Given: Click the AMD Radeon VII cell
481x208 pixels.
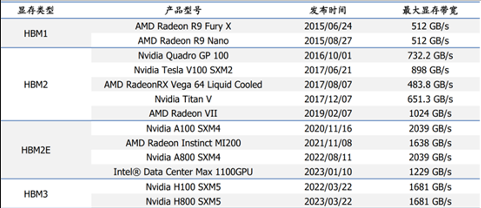Looking at the screenshot, I should (183, 114).
